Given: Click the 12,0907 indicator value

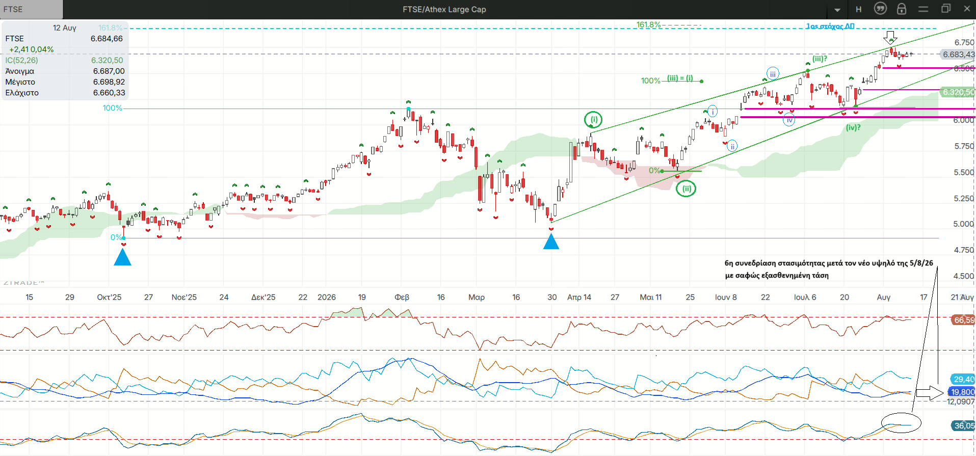Looking at the screenshot, I should tap(961, 402).
